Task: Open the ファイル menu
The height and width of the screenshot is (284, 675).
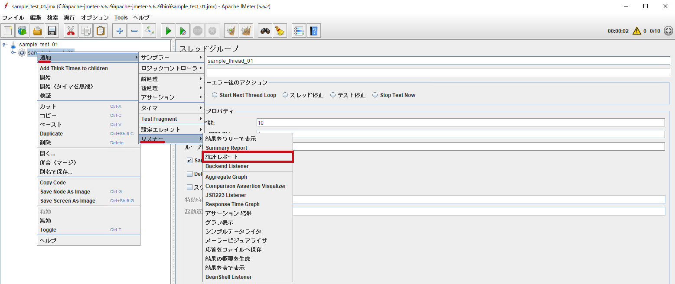Action: [x=13, y=18]
